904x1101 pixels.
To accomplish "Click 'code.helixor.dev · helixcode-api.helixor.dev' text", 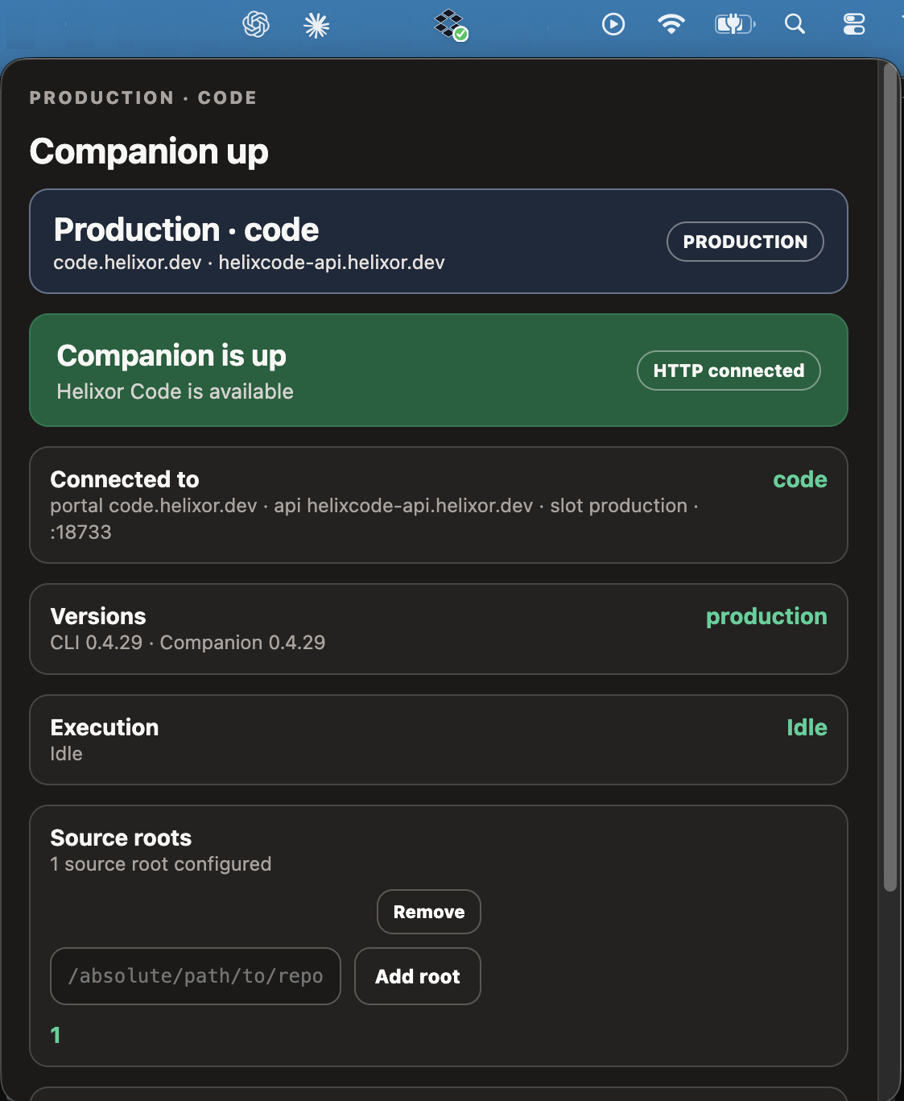I will pyautogui.click(x=249, y=263).
